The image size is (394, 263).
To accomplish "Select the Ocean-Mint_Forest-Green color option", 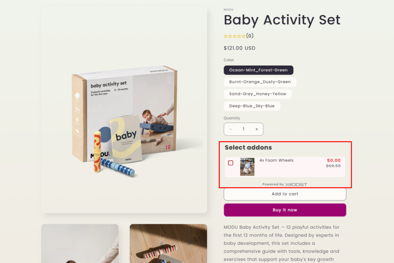I will [x=258, y=70].
